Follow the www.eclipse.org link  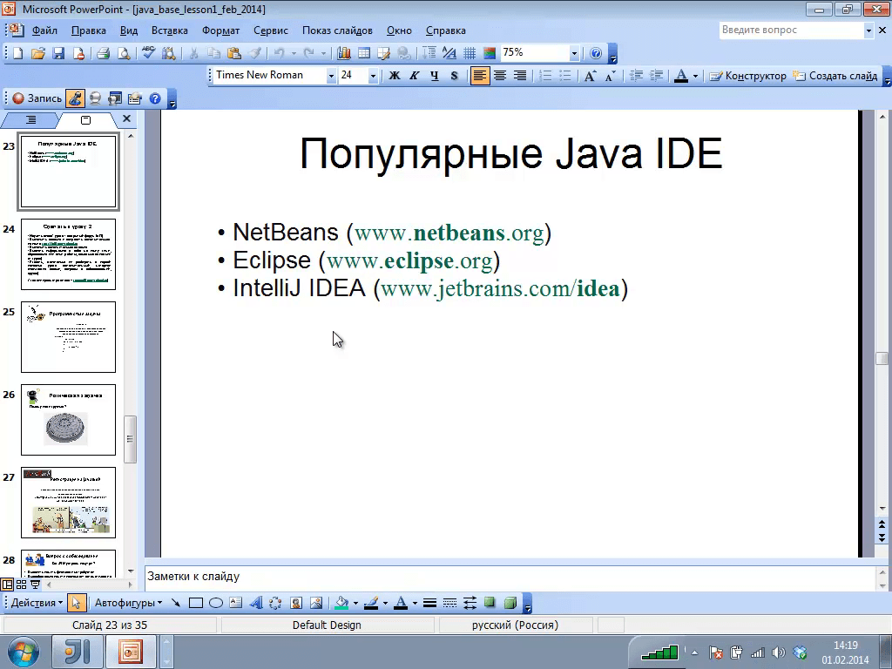tap(409, 260)
